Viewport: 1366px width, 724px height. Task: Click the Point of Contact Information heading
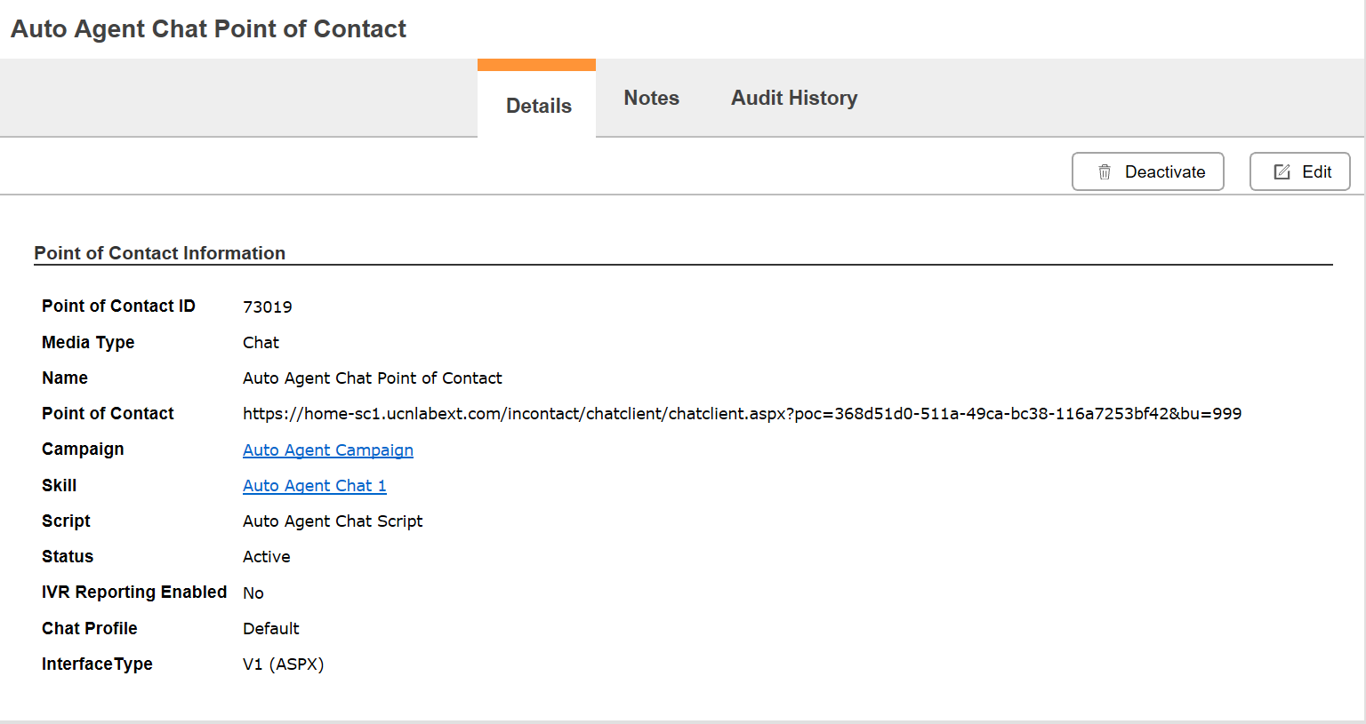(160, 253)
